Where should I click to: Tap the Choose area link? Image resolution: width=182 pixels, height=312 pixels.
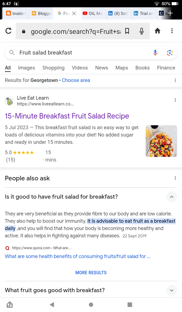pyautogui.click(x=76, y=80)
